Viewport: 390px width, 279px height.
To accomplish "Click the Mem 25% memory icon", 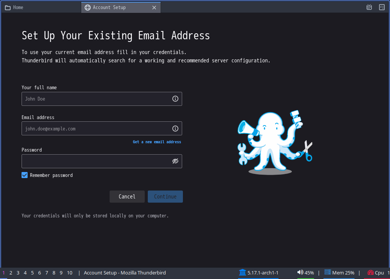I will (x=328, y=272).
